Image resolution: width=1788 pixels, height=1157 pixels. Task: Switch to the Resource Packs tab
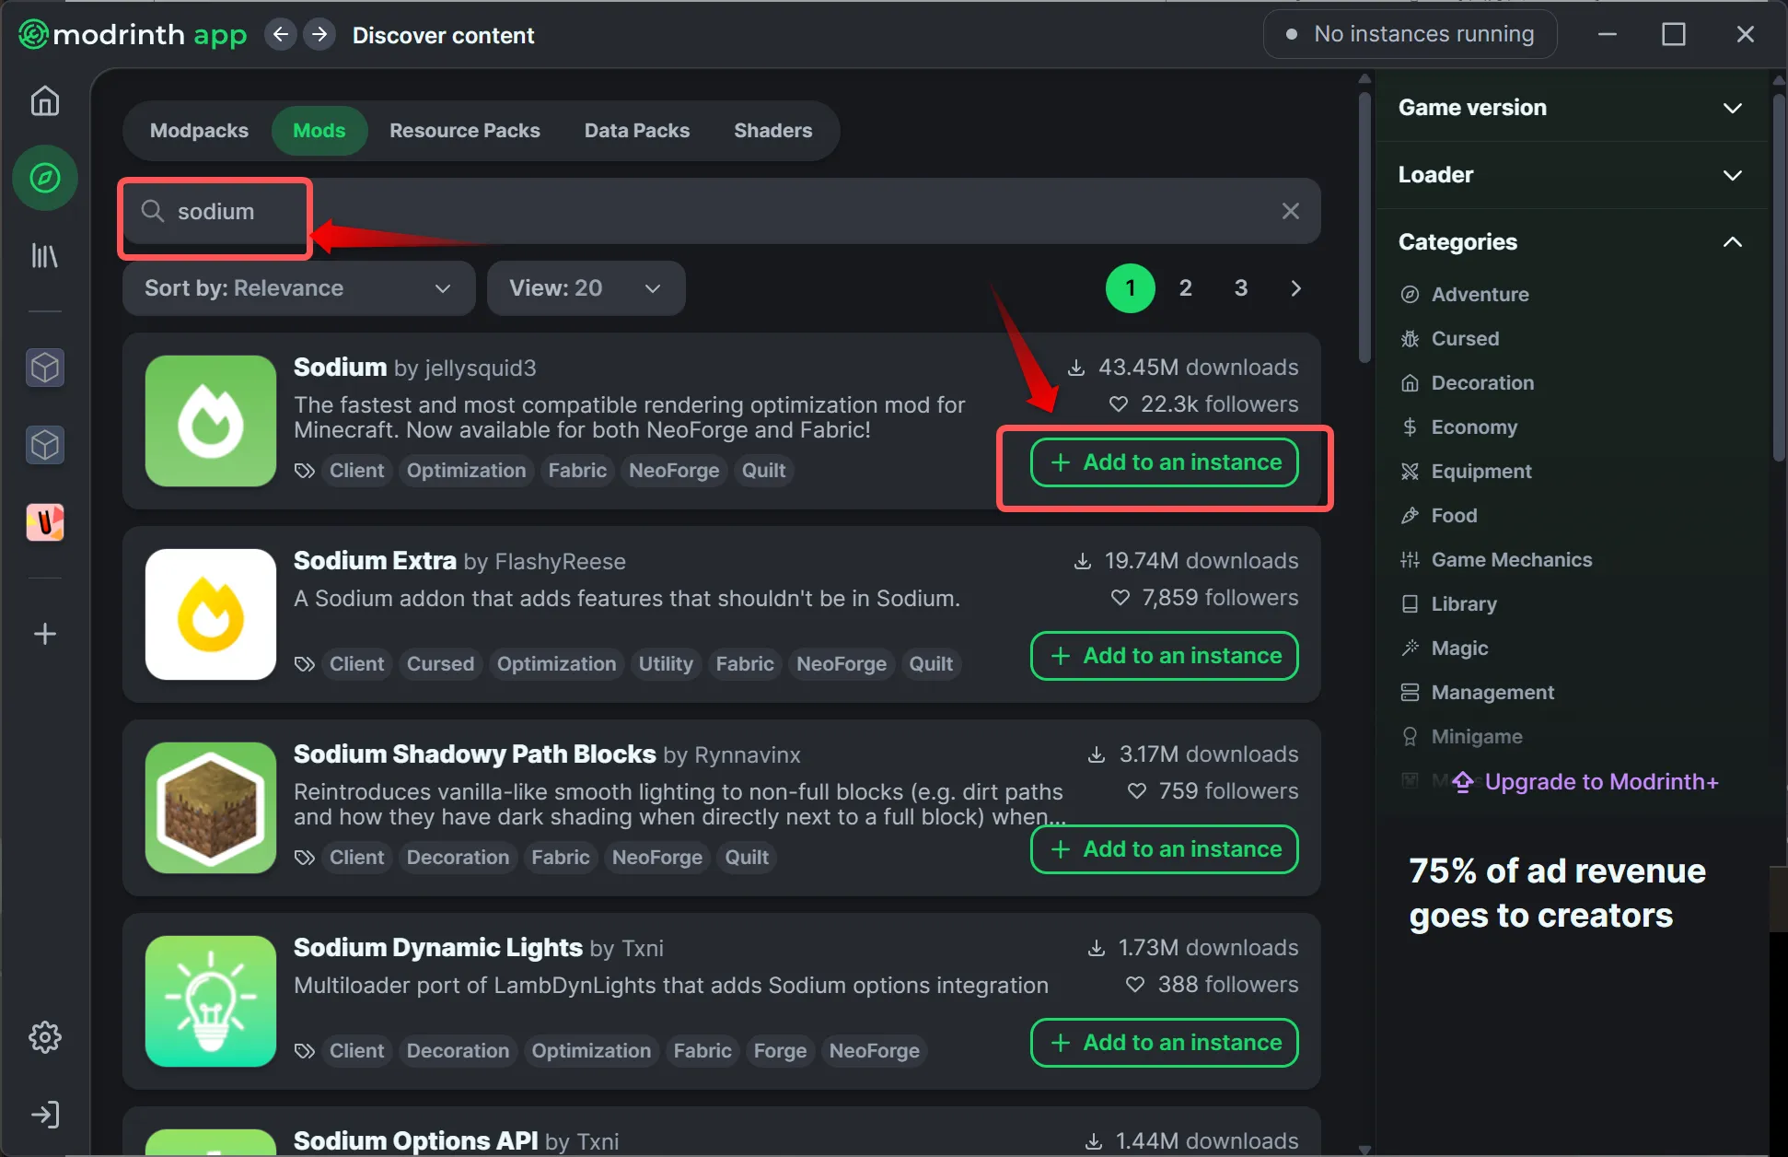pyautogui.click(x=464, y=131)
